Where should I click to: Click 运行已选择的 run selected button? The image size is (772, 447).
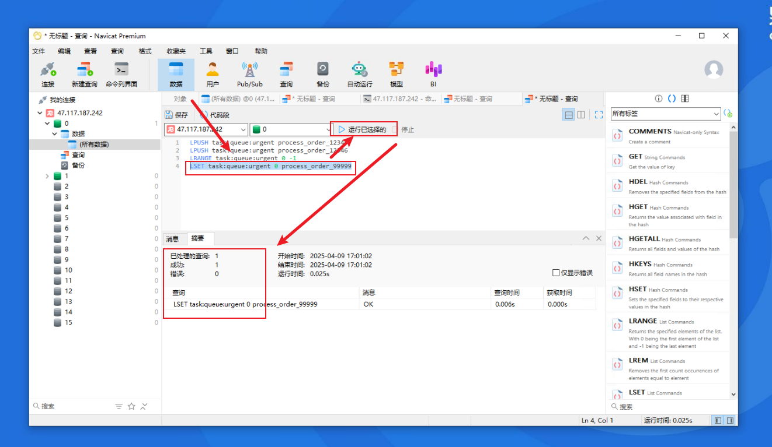click(362, 129)
